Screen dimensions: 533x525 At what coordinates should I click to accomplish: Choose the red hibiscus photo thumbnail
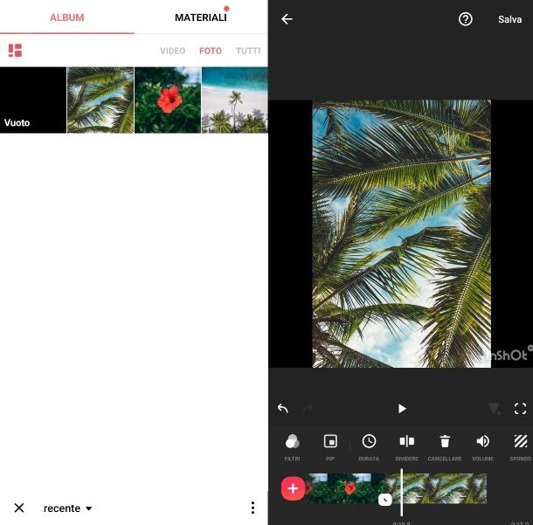point(168,100)
